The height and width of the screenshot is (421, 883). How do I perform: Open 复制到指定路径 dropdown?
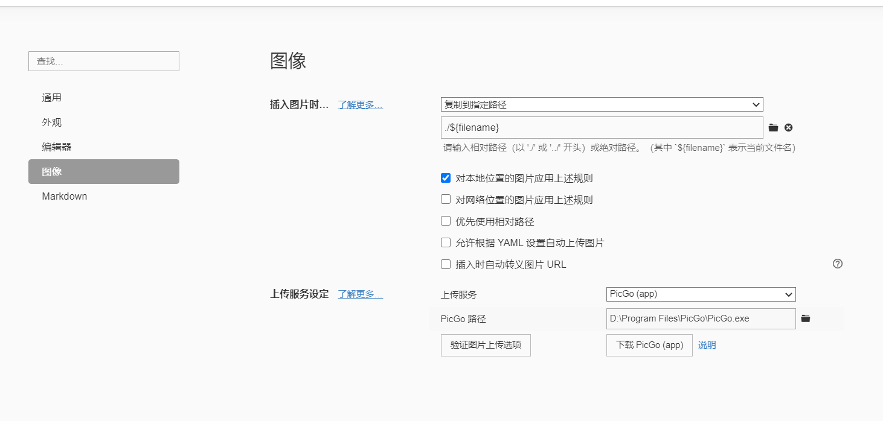(x=602, y=104)
